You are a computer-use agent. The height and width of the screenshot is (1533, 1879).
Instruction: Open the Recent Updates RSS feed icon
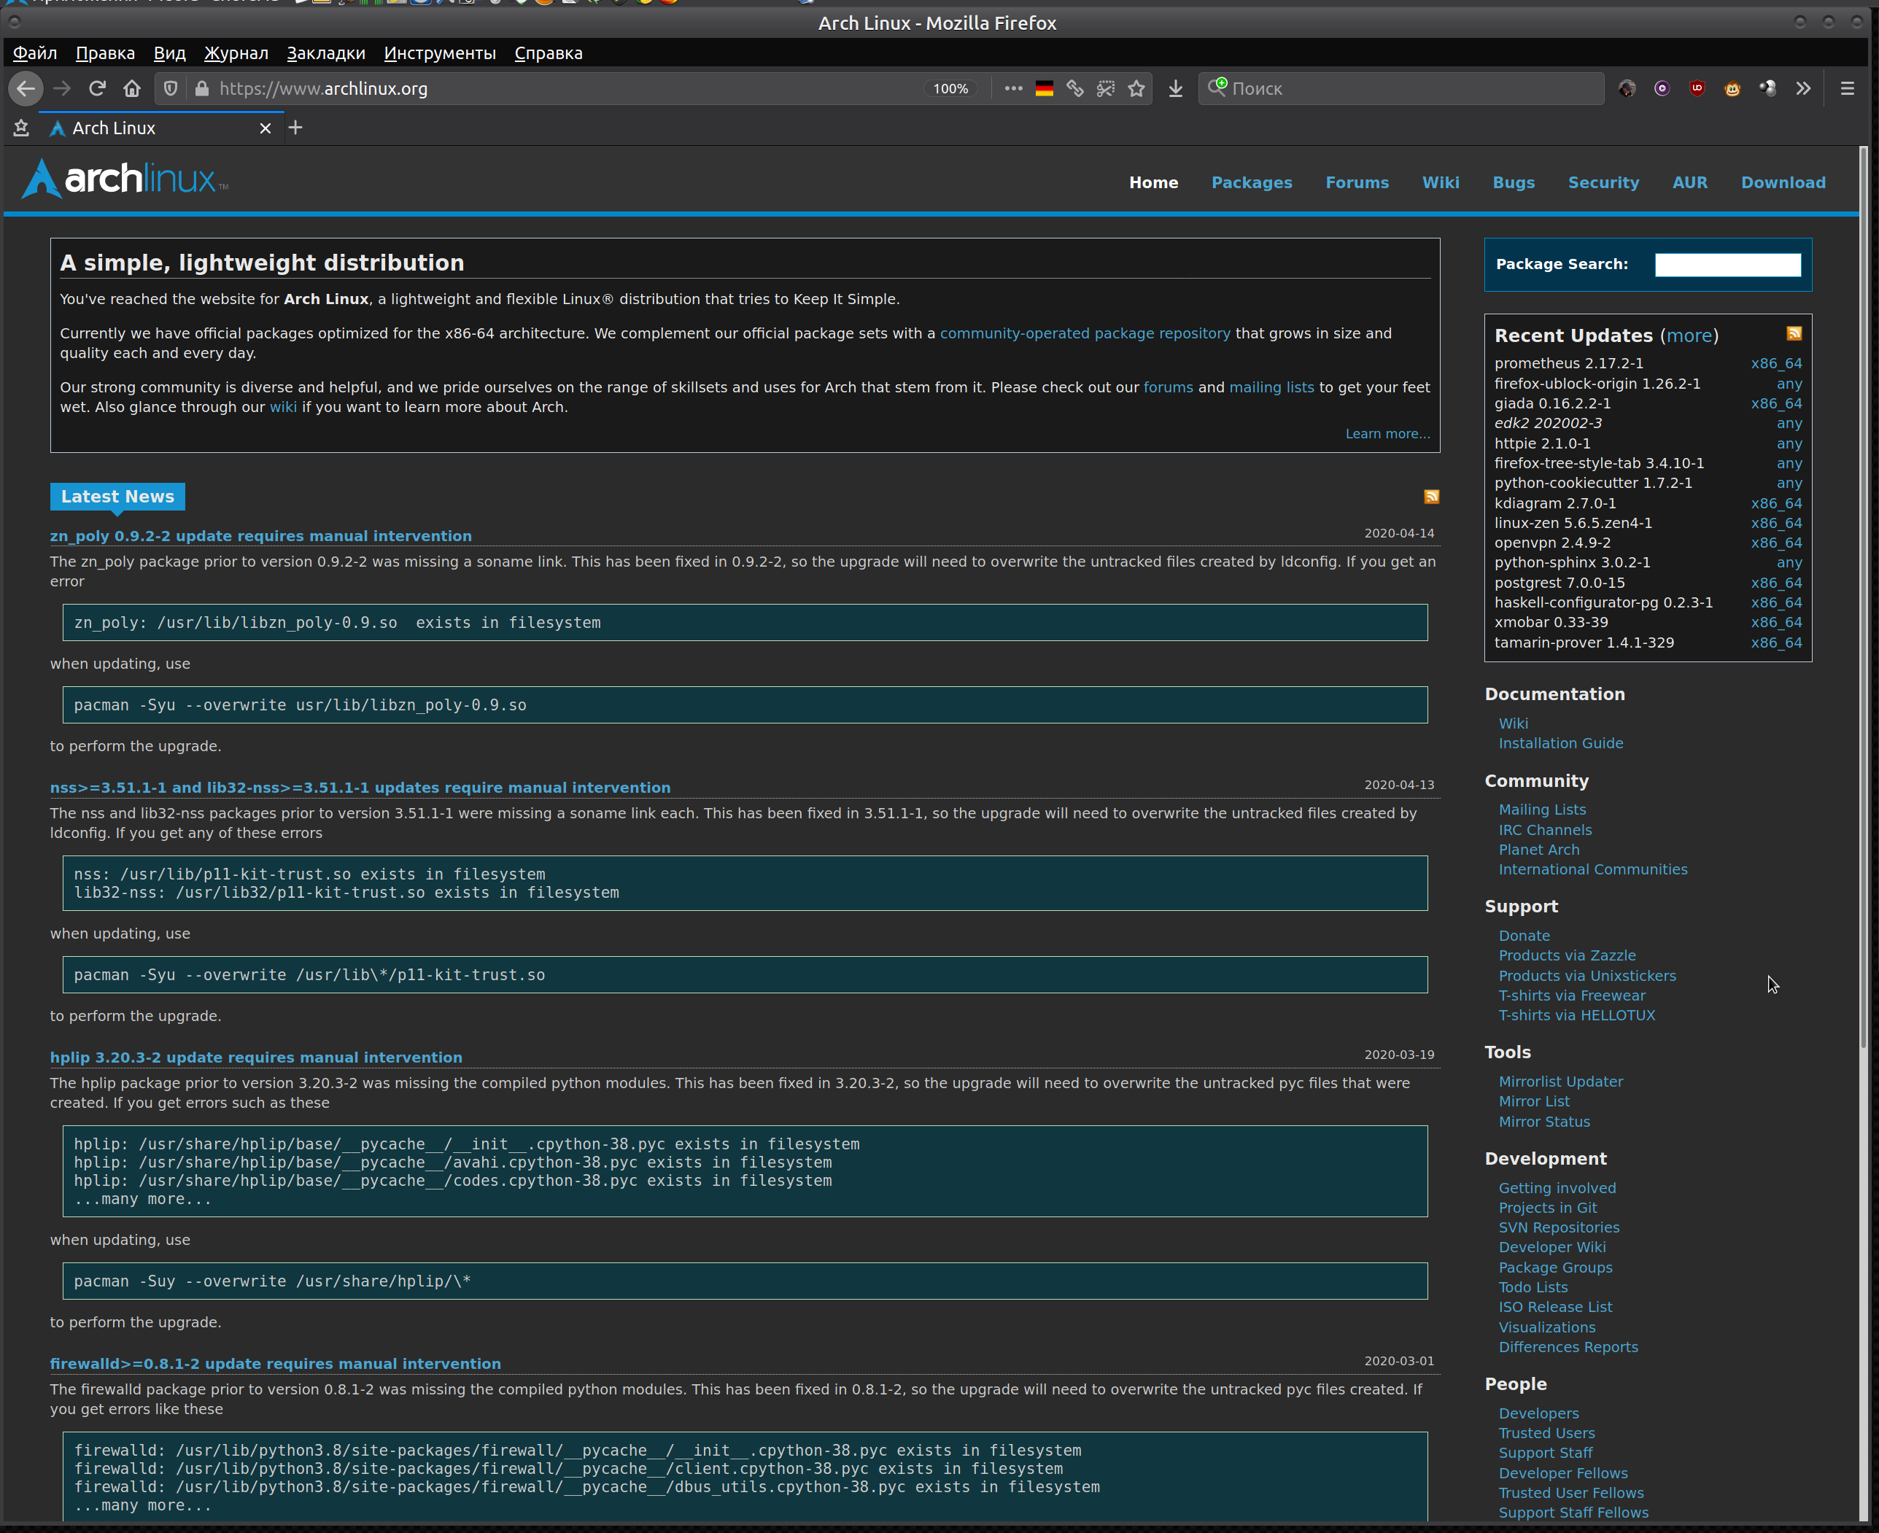click(1794, 334)
